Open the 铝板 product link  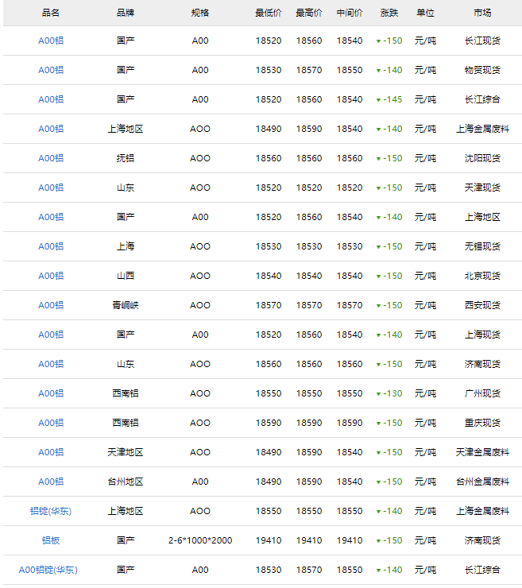point(51,540)
